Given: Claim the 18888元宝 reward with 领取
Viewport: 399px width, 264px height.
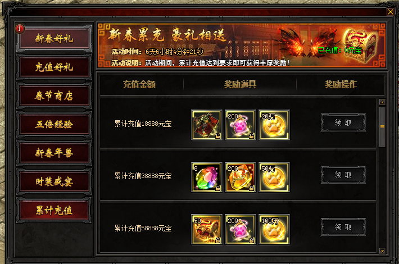Looking at the screenshot, I should tap(343, 122).
